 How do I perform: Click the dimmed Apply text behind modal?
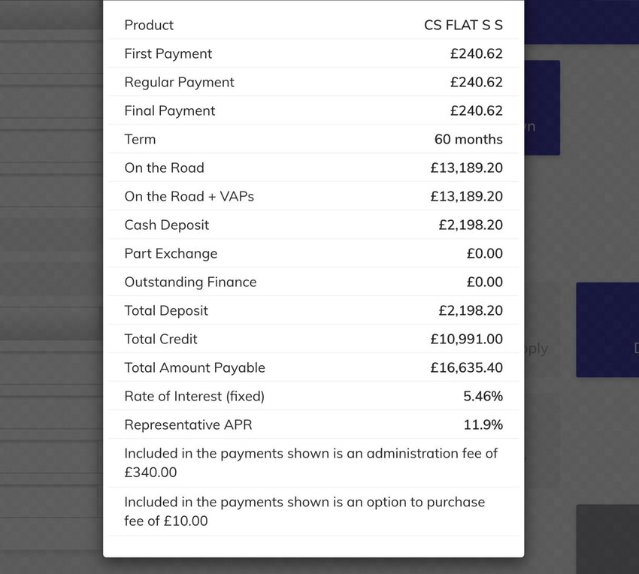point(536,349)
